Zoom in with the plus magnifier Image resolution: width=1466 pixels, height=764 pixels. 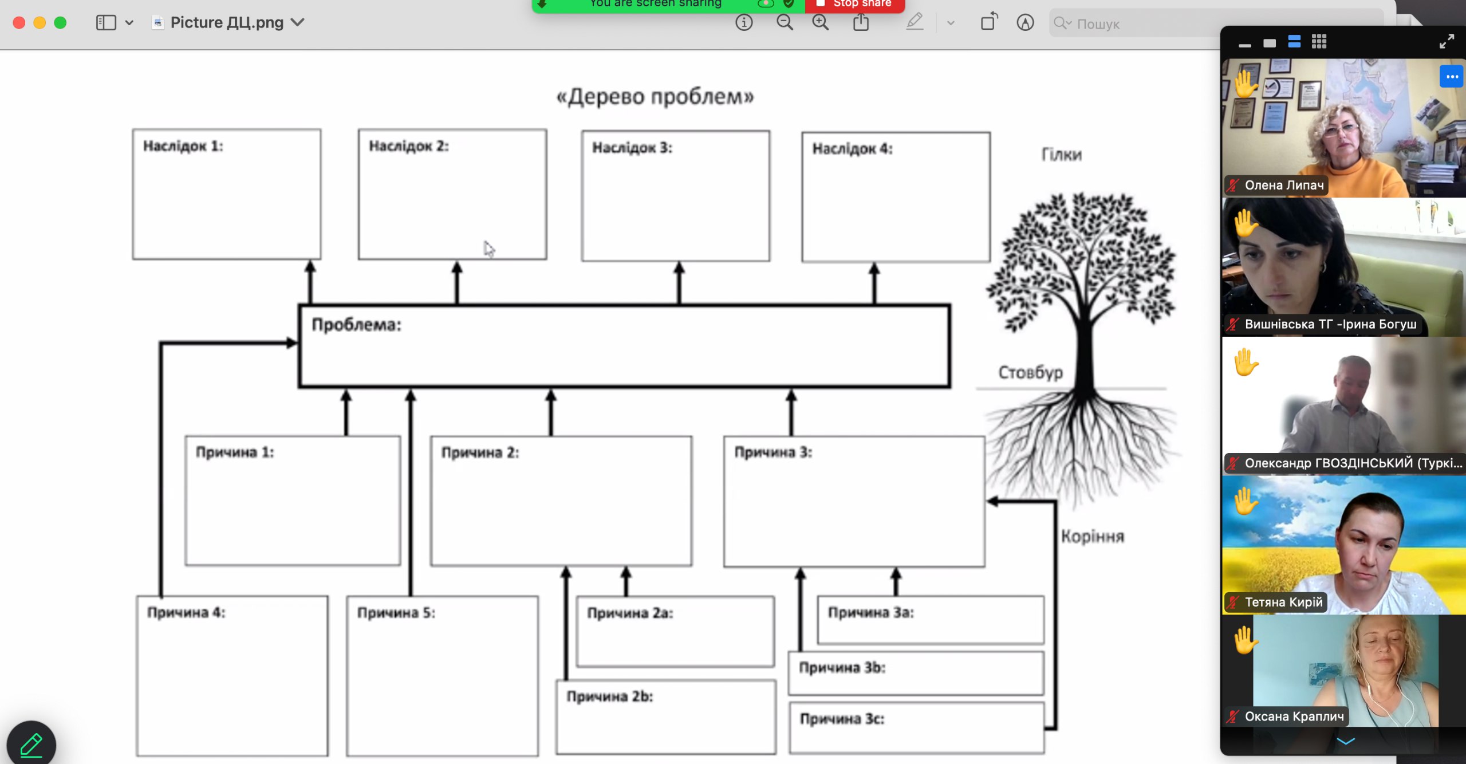coord(821,23)
